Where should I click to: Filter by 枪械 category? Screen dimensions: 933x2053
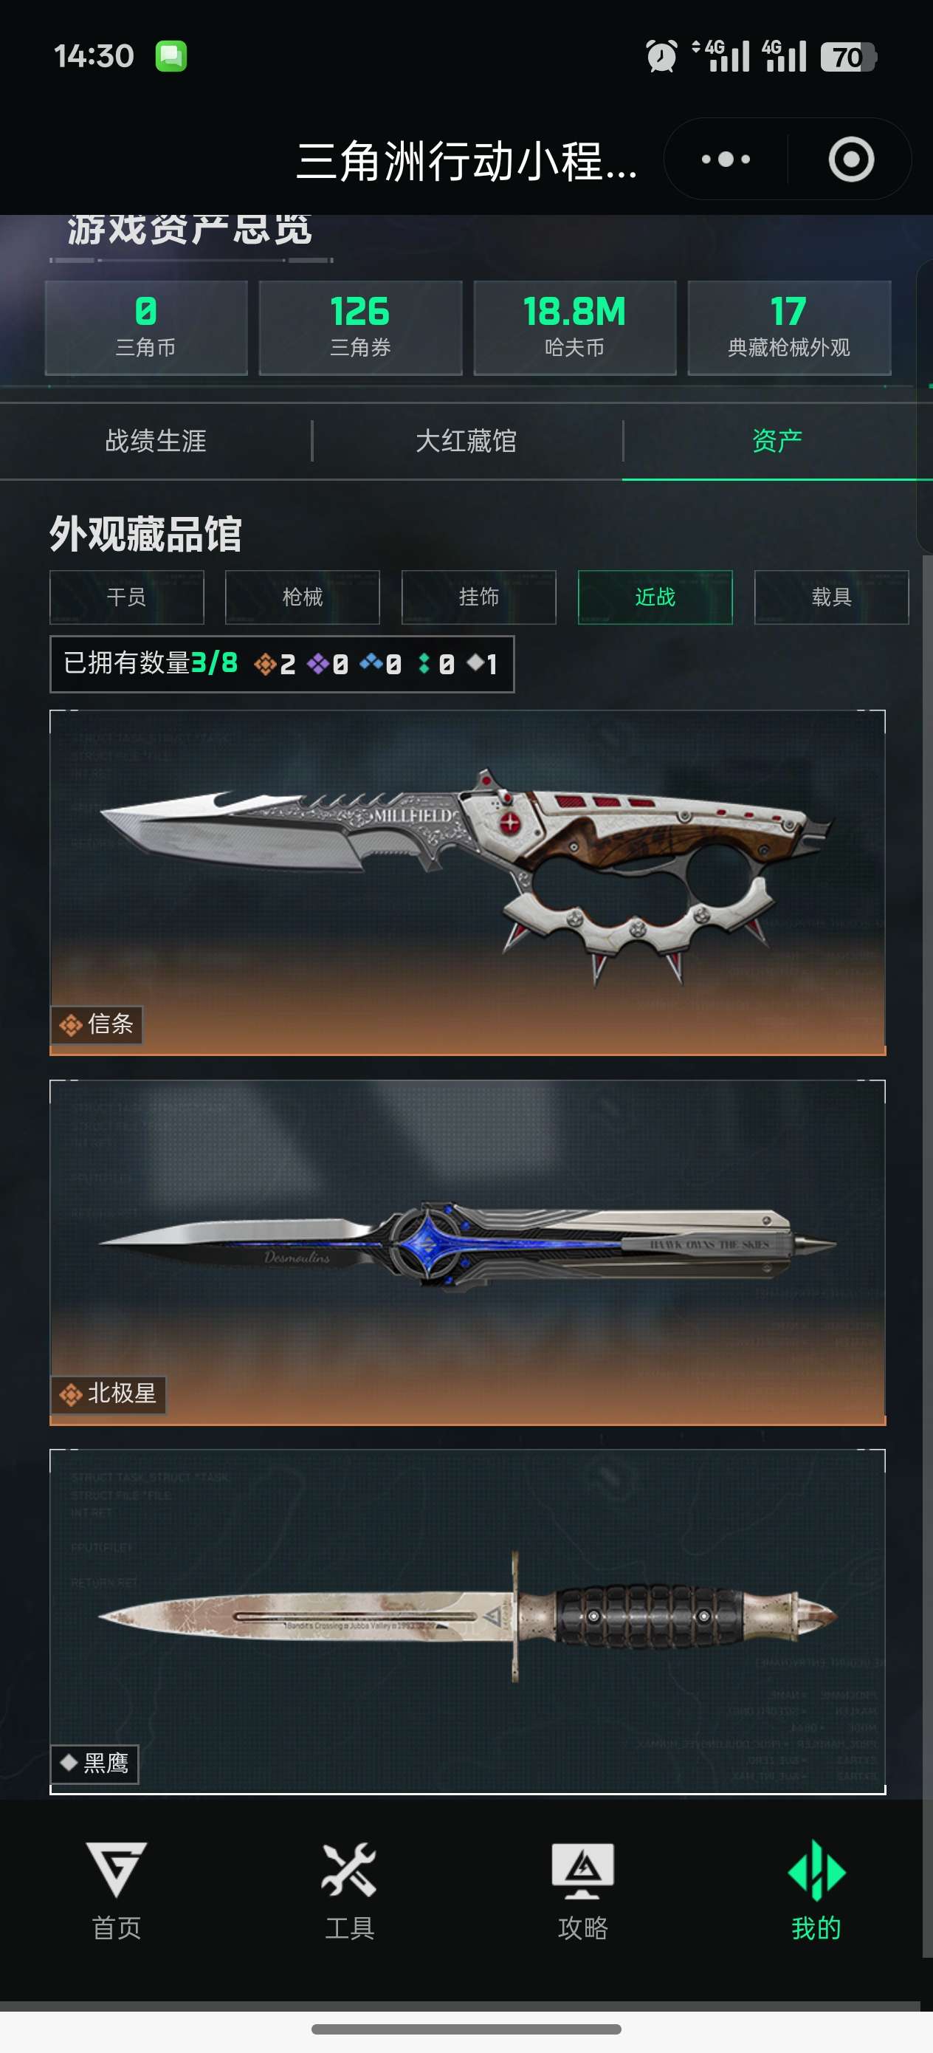(x=303, y=597)
